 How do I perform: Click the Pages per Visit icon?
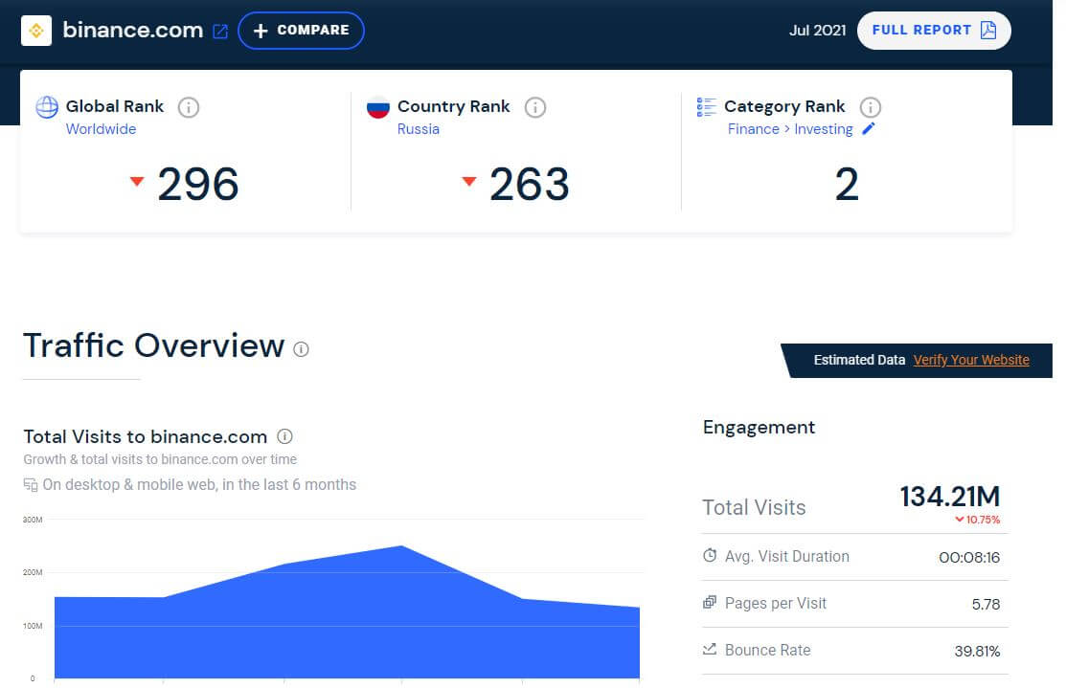710,603
